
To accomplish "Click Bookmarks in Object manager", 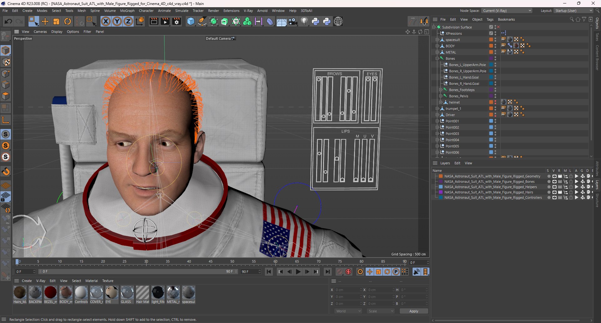I will coord(506,19).
